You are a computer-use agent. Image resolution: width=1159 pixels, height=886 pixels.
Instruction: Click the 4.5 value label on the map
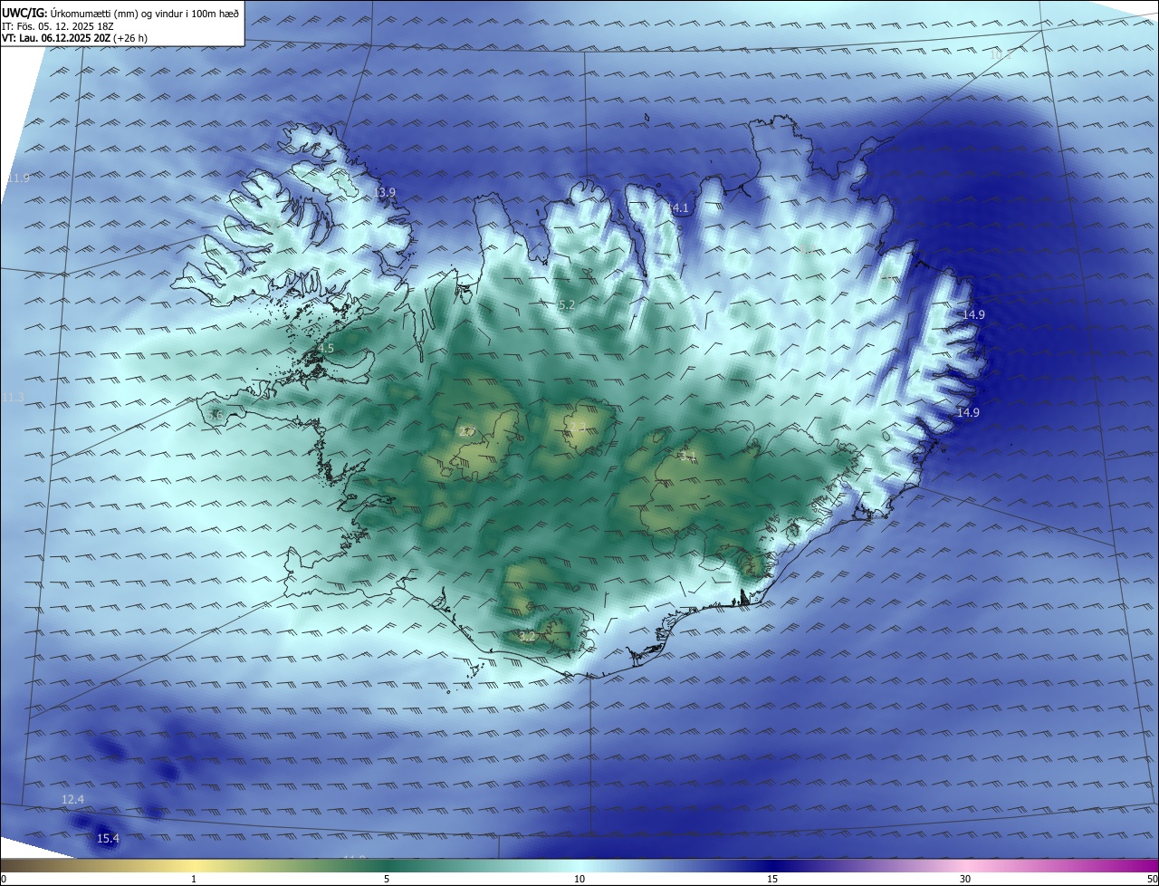pyautogui.click(x=325, y=349)
